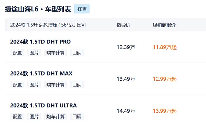
Task: Click the 11.89万起 dealer price
Action: coord(165,47)
